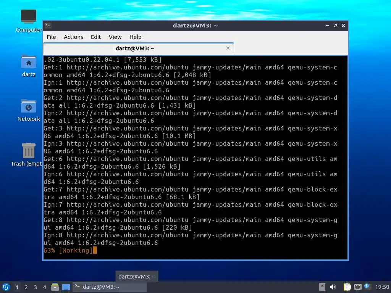Switch to workspace 4
This screenshot has width=391, height=293.
44,287
